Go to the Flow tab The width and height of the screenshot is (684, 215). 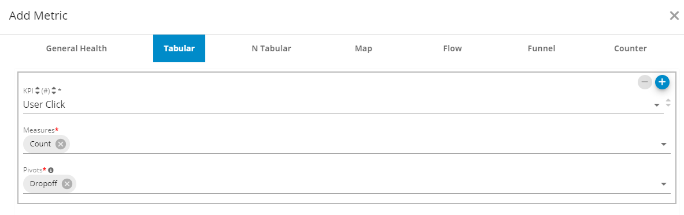point(452,48)
